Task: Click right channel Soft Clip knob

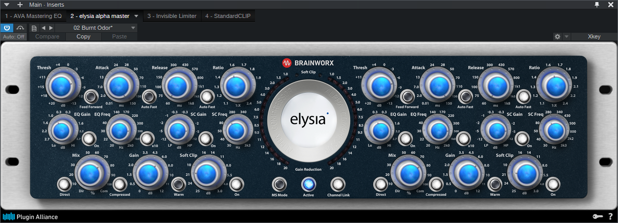Action: [524, 173]
